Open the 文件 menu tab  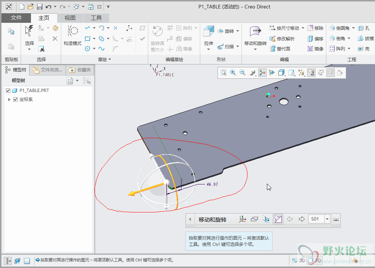tap(16, 18)
